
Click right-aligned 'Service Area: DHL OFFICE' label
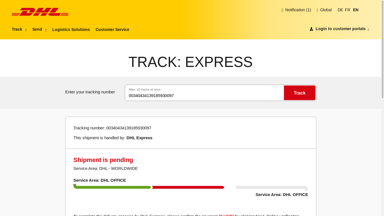[282, 195]
